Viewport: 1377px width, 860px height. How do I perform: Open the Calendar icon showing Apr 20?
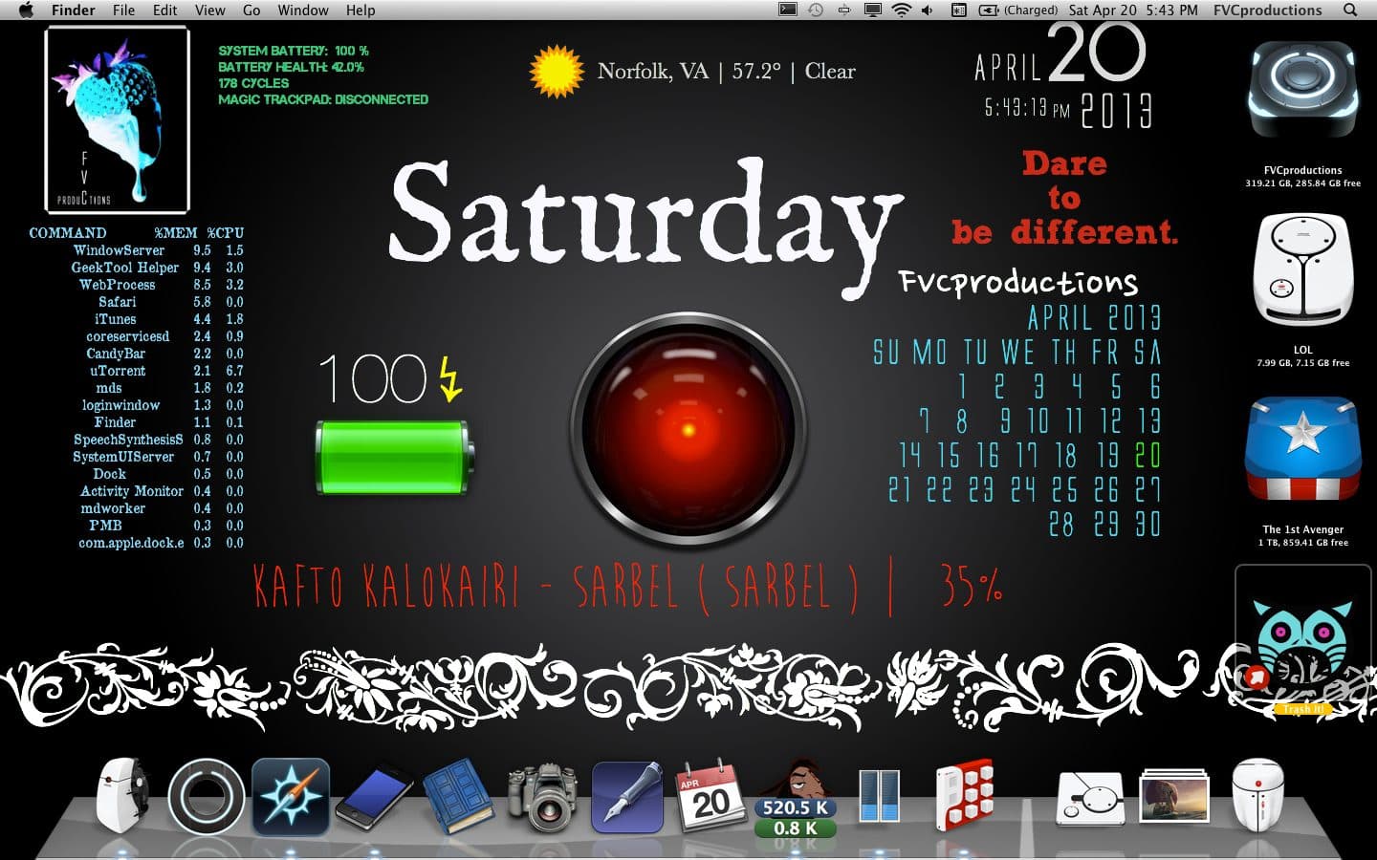pos(710,795)
